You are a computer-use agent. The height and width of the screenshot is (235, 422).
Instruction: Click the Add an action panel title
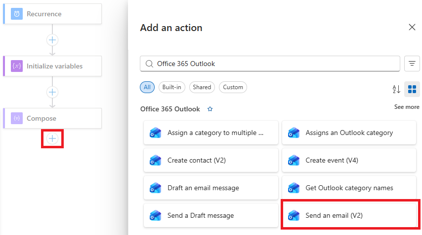[x=171, y=28]
